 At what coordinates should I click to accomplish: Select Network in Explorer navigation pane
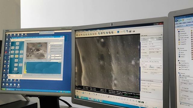point(182,73)
